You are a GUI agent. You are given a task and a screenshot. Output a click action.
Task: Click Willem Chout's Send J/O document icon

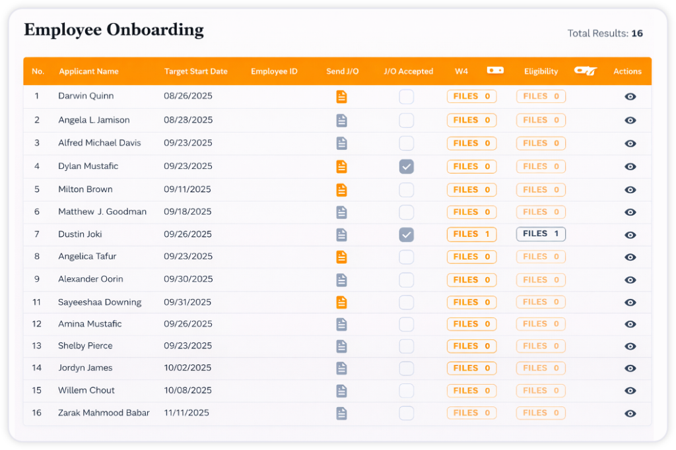tap(341, 390)
